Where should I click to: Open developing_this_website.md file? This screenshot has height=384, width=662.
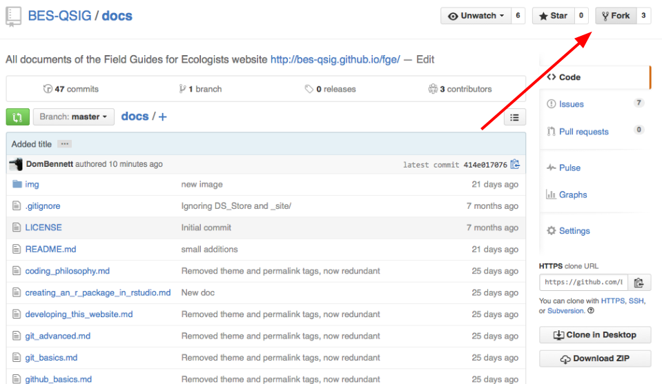[x=79, y=314]
